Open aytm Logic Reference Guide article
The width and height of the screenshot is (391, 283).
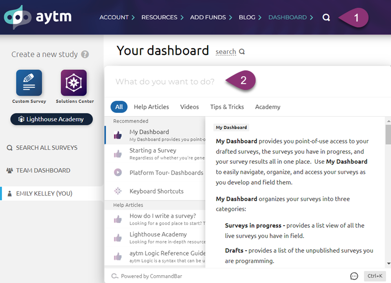click(x=155, y=256)
